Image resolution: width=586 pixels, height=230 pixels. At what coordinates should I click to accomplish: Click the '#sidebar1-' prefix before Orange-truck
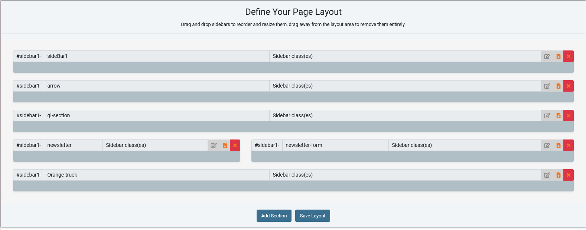pos(29,175)
